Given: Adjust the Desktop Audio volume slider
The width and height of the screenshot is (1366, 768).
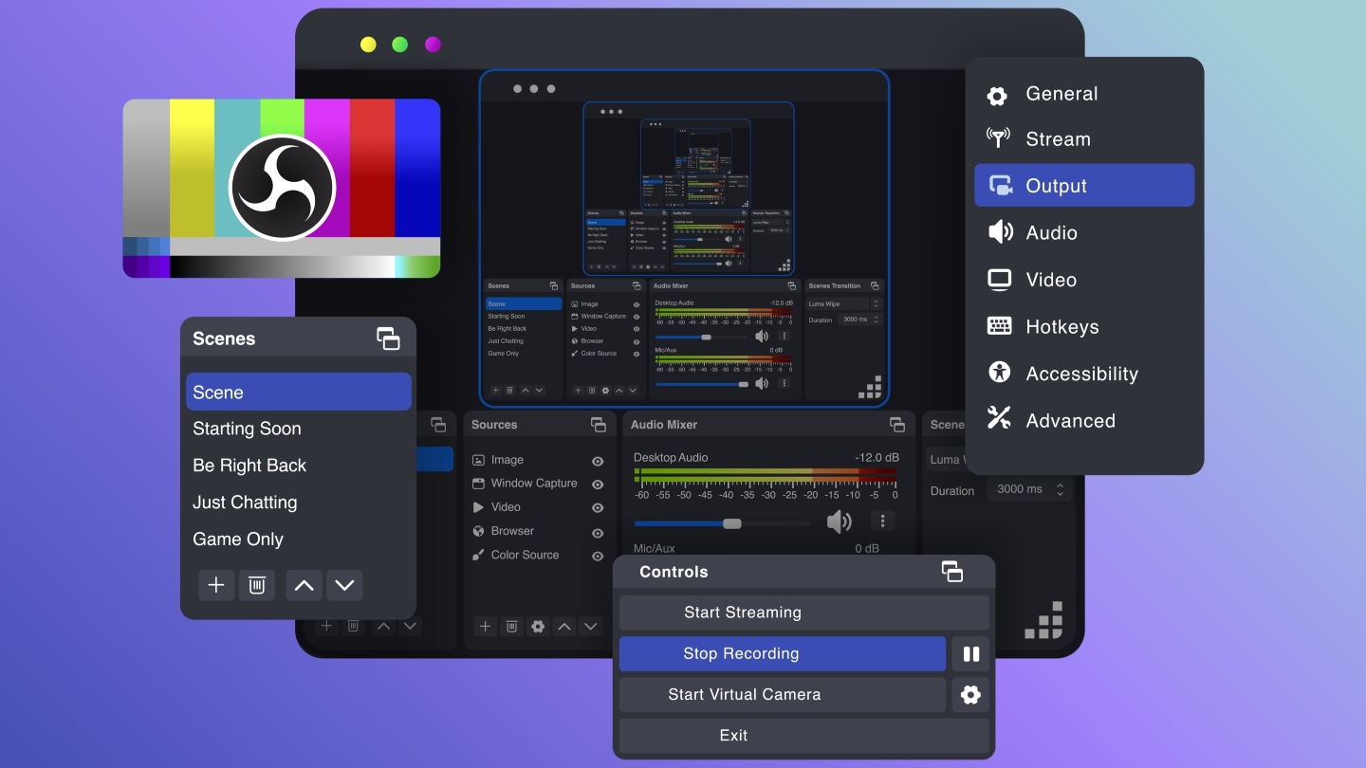Looking at the screenshot, I should click(730, 522).
